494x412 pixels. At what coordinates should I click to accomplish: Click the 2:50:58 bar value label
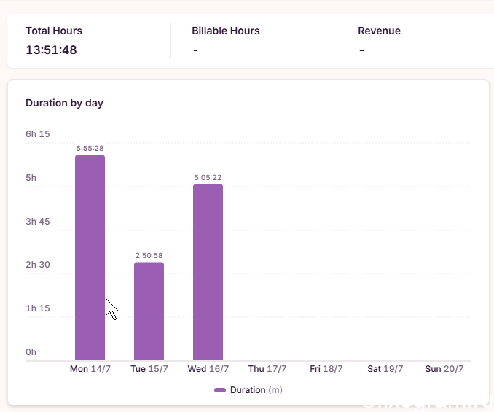pos(149,256)
